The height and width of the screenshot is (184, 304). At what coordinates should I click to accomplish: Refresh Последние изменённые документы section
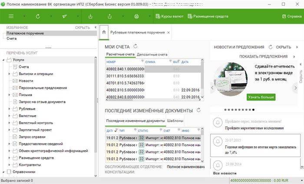[198, 110]
